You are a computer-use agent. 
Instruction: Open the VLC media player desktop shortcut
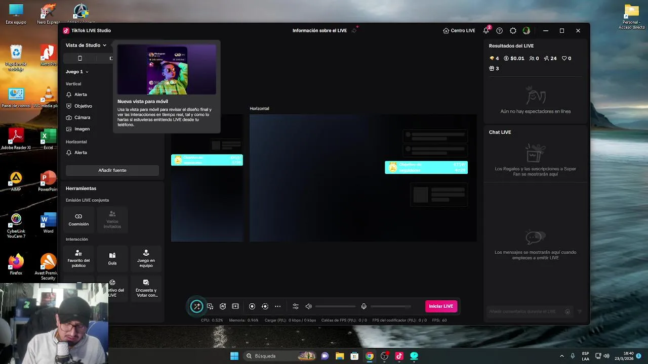(x=48, y=97)
